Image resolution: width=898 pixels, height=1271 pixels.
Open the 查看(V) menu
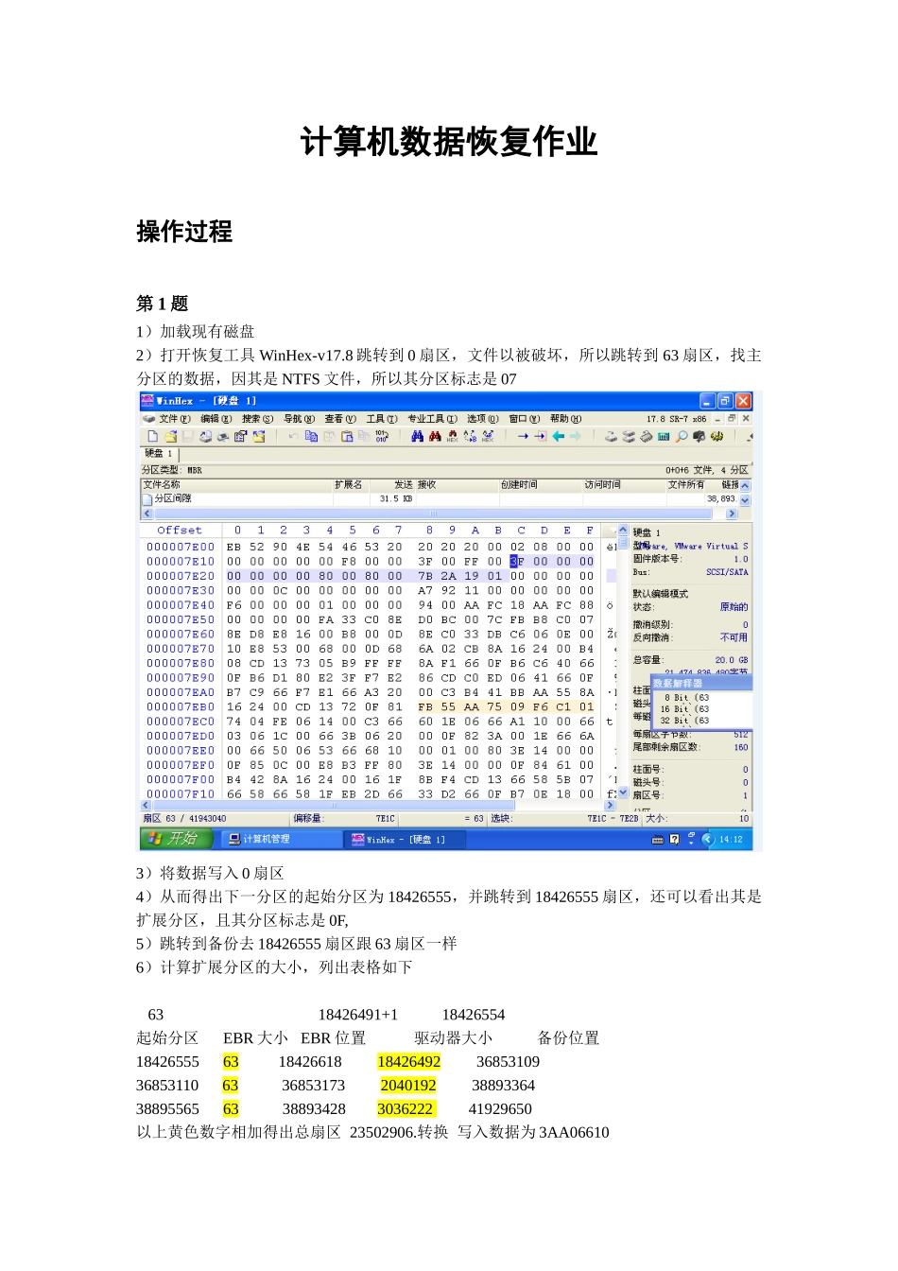[340, 419]
